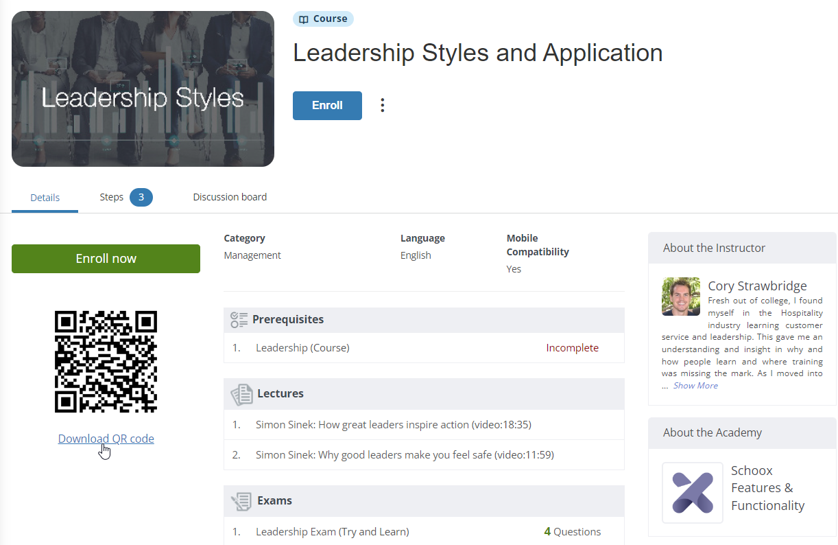Viewport: 838px width, 545px height.
Task: Click the Leadership (Course) prerequisite
Action: [x=302, y=347]
